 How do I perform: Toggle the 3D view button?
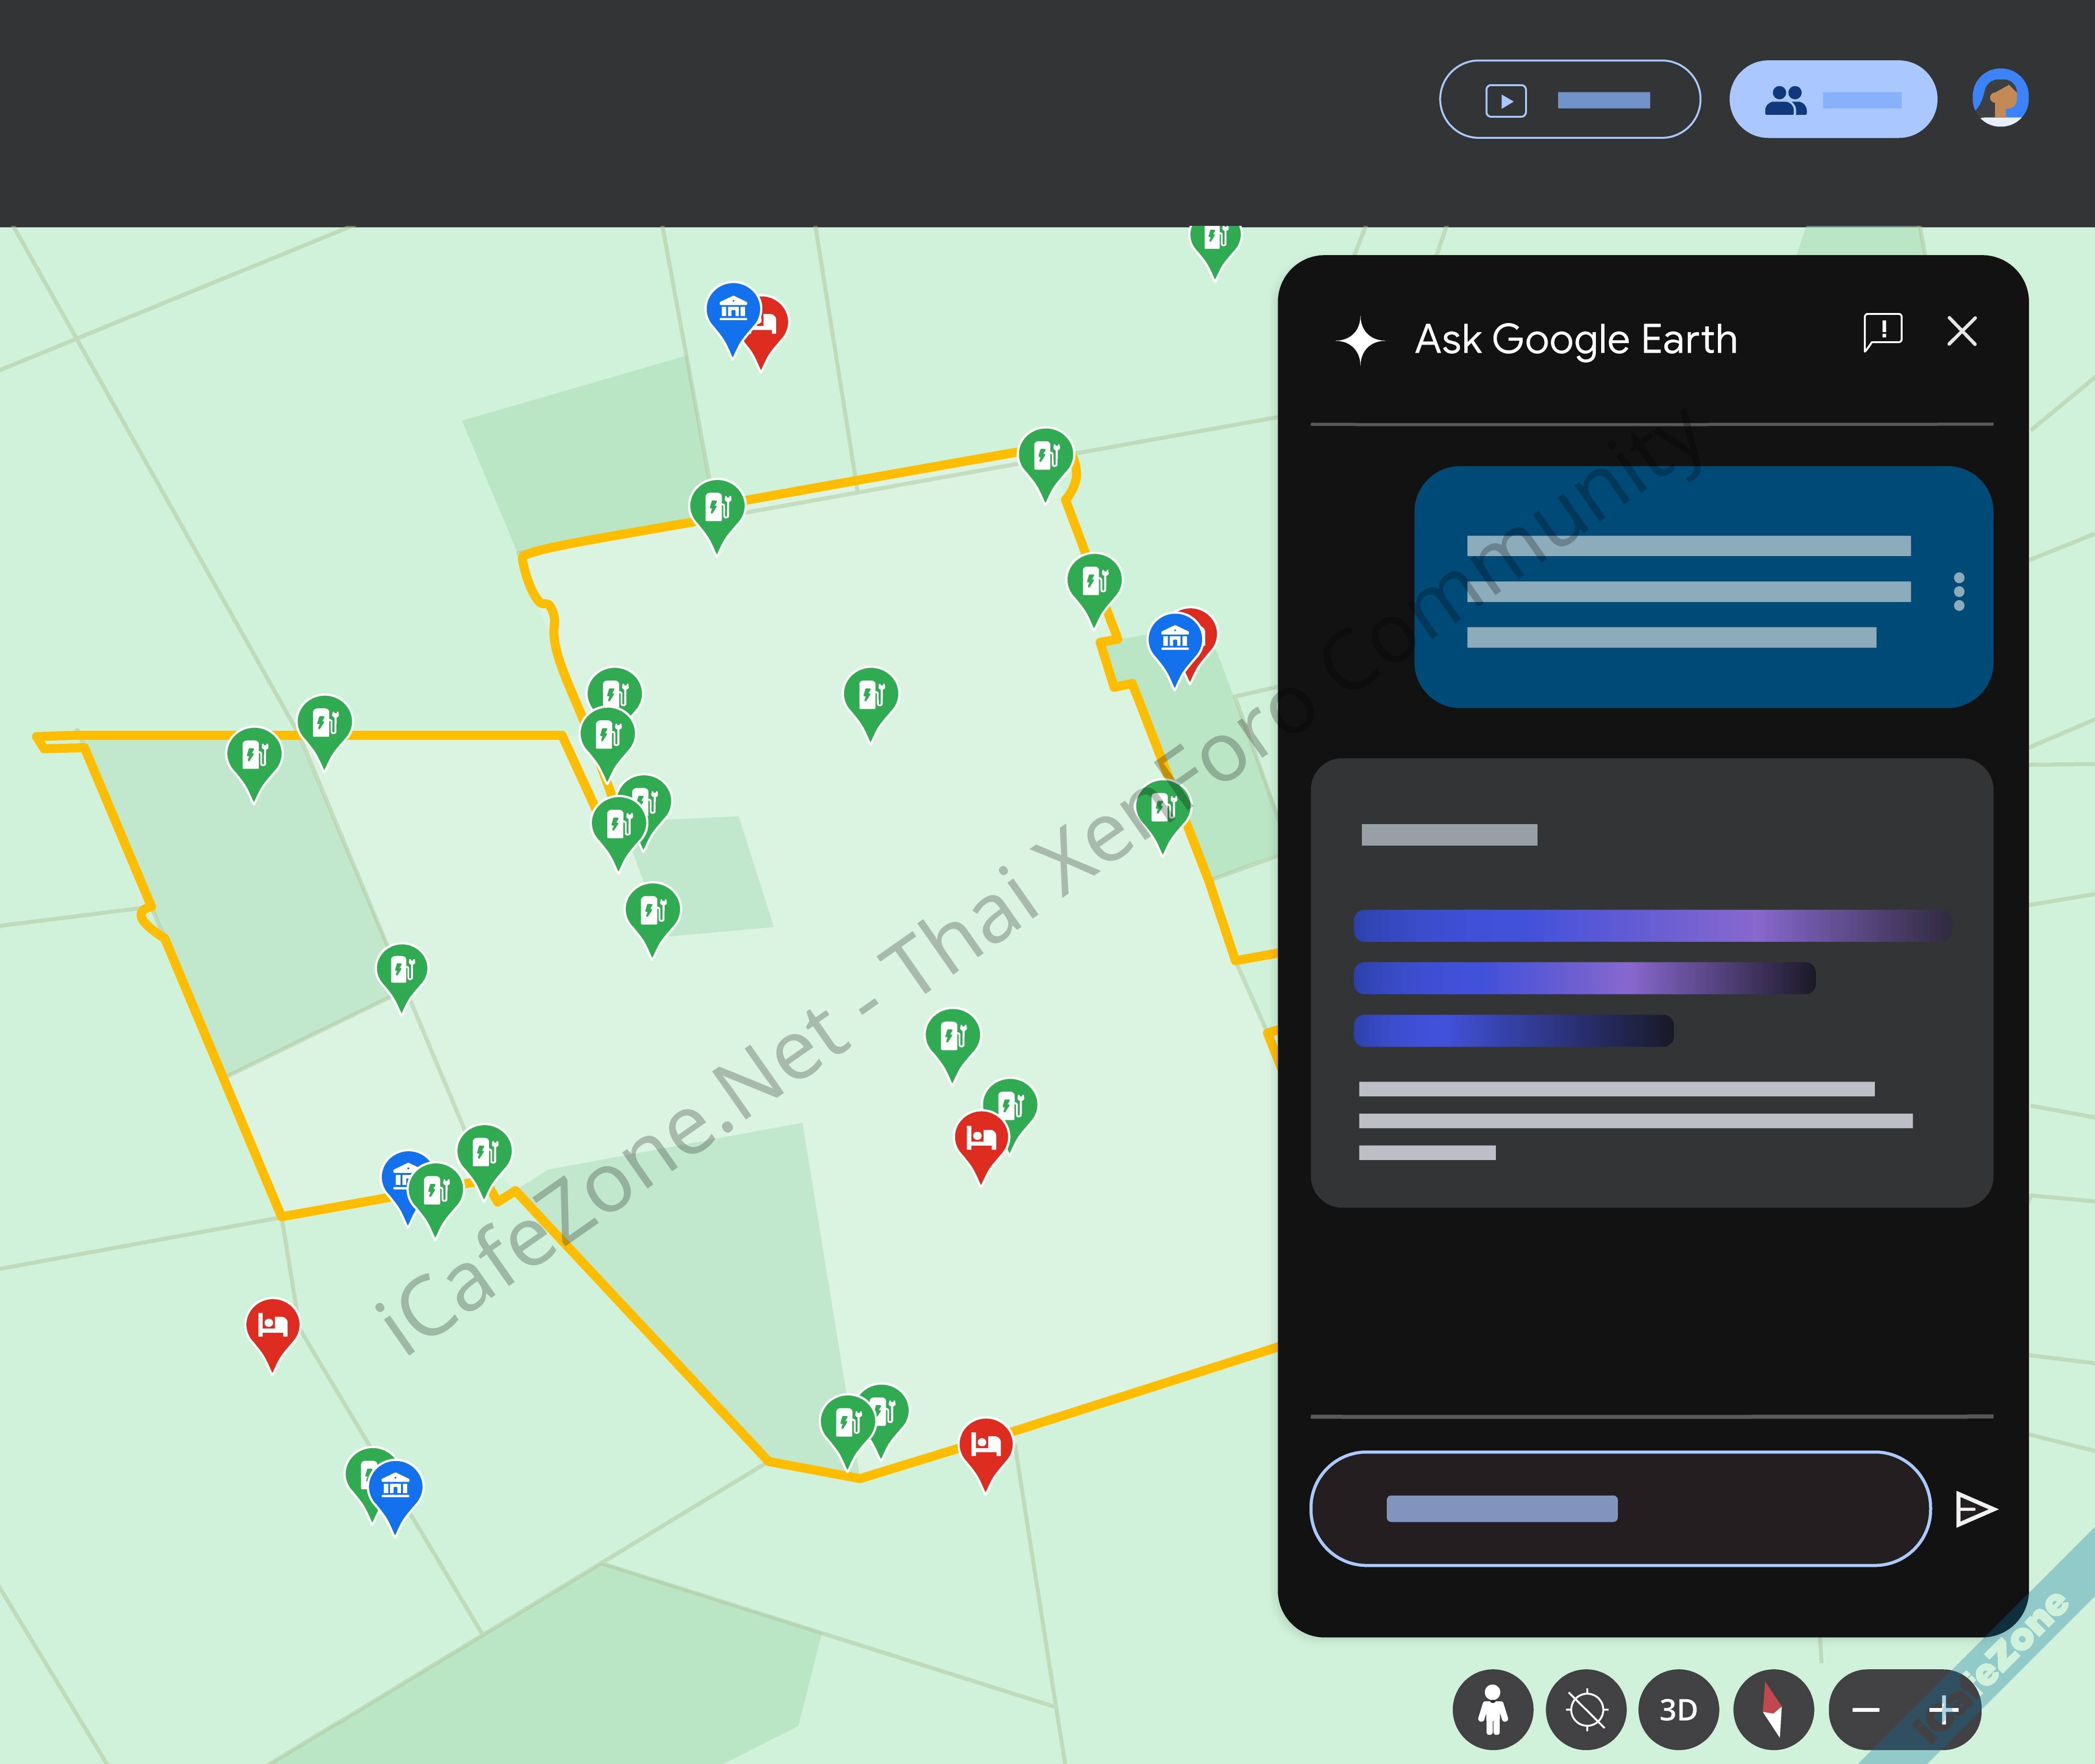click(1678, 1710)
